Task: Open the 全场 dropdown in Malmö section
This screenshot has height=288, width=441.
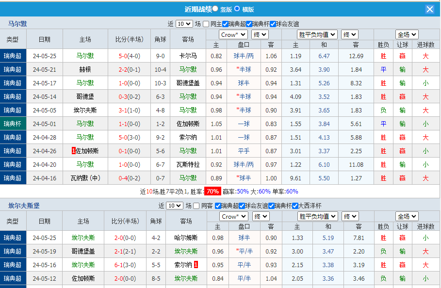Action: [407, 34]
